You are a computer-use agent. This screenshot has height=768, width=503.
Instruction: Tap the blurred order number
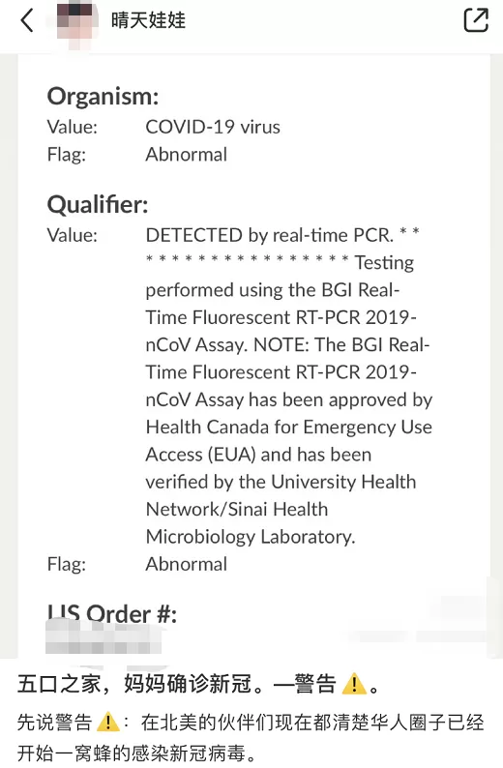coord(103,637)
